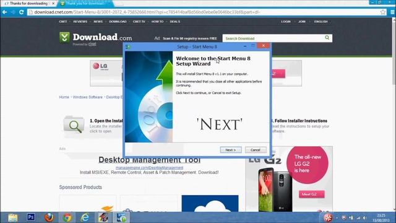Select the second 'Thank you for download' tab
396x223 pixels.
coord(85,4)
